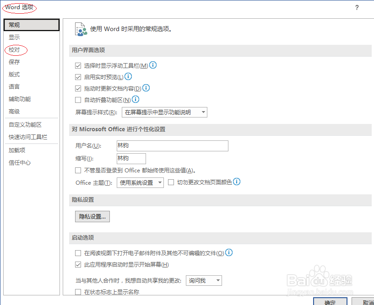Toggle 拖动时更新文档内容 checkbox

click(78, 88)
